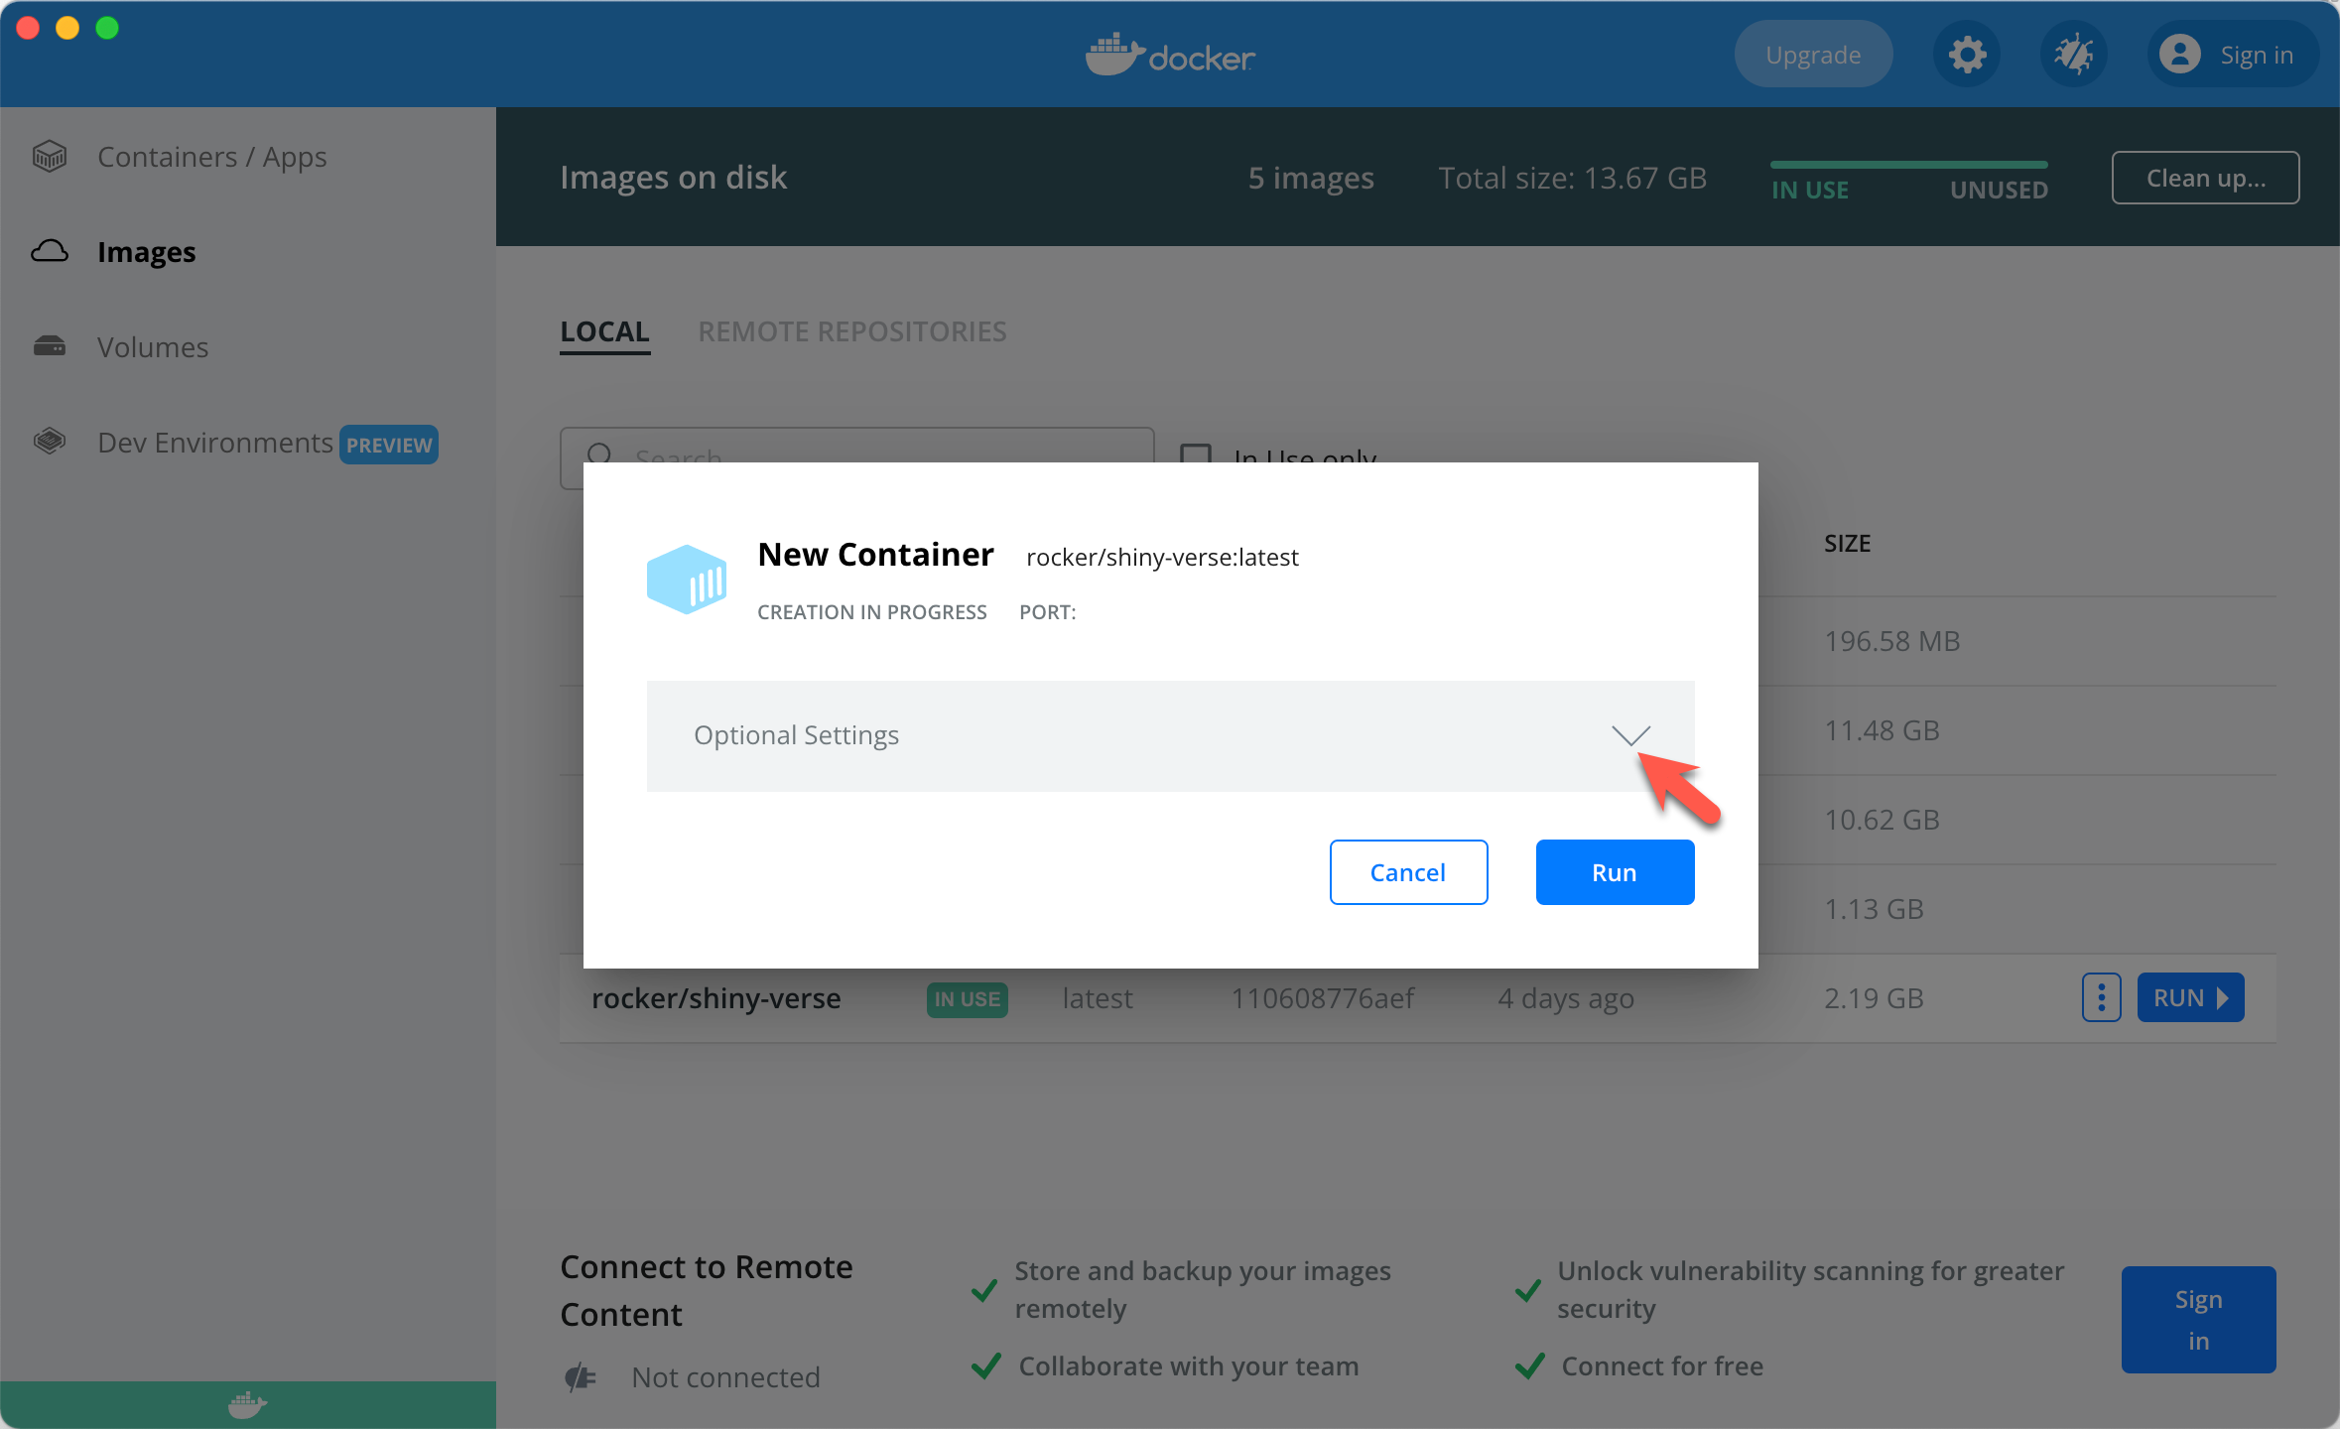Click the image ID 110608776aef
The width and height of the screenshot is (2340, 1429).
click(1322, 998)
